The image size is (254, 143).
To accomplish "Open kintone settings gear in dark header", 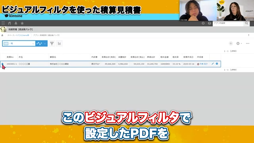I will pos(203,23).
